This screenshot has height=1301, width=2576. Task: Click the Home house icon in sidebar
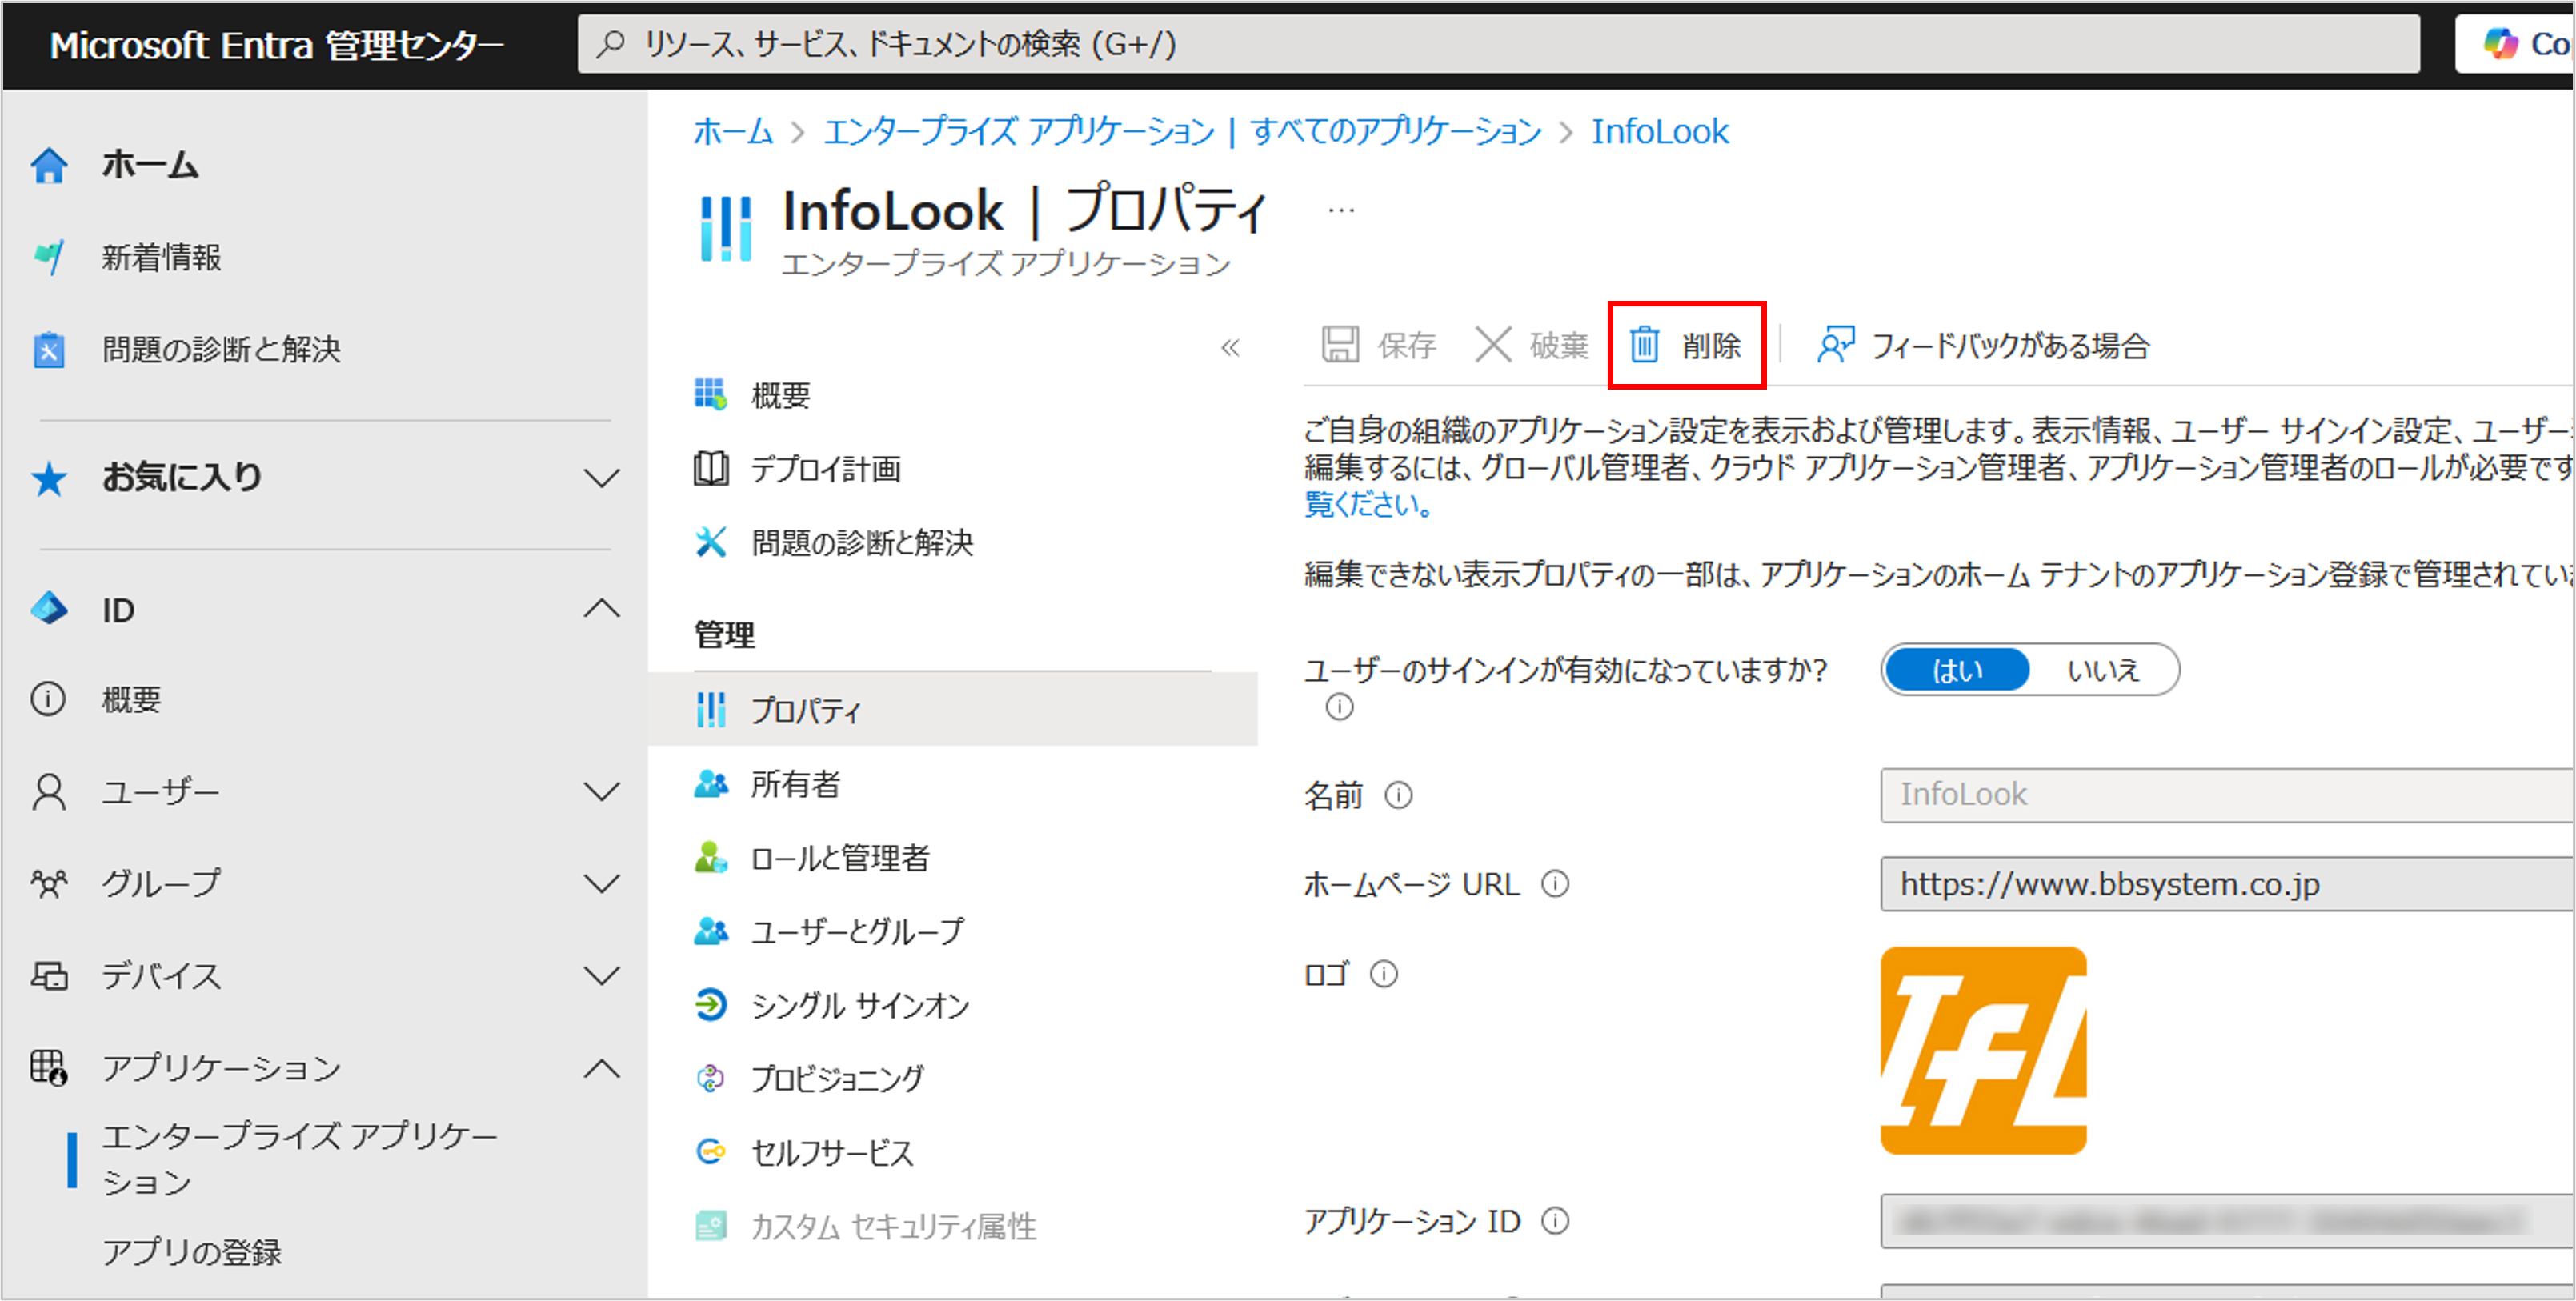[49, 165]
